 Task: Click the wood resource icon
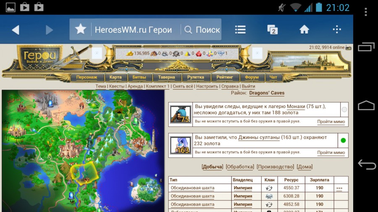tap(154, 53)
